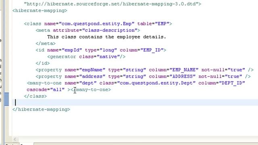Click the name="dept" attribute
The image size is (258, 145).
[81, 83]
